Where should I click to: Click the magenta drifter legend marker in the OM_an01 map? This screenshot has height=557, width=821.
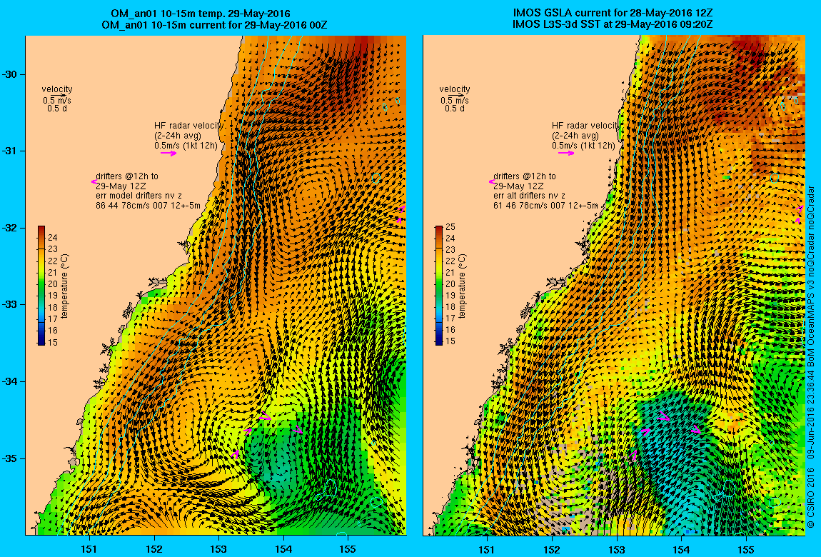(x=94, y=181)
